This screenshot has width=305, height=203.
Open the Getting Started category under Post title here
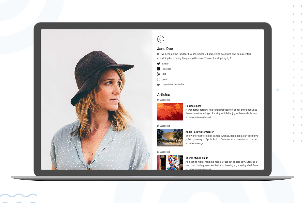click(x=204, y=117)
